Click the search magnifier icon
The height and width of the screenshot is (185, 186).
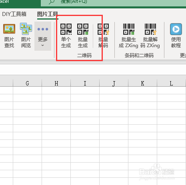[52, 2]
